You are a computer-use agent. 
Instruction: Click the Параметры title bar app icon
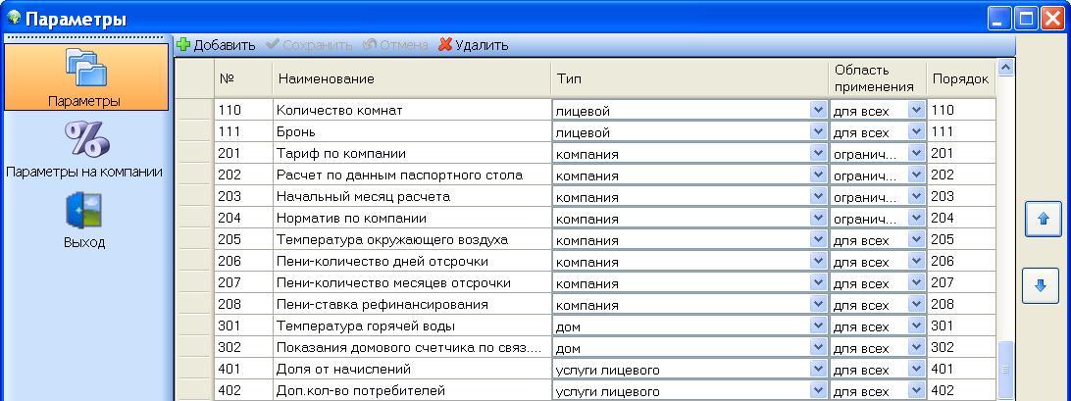pos(13,19)
